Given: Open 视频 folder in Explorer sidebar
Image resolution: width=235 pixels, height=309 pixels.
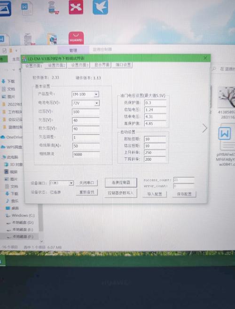Looking at the screenshot, I should coord(11,171).
